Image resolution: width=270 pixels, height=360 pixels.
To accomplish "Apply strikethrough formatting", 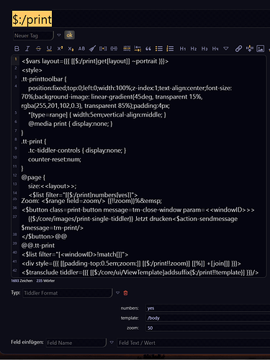I will [38, 49].
